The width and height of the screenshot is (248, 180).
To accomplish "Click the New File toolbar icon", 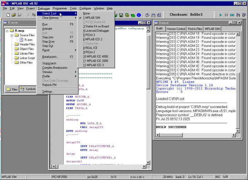I will (8, 15).
